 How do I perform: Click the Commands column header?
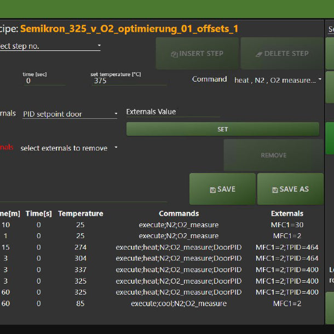[178, 214]
